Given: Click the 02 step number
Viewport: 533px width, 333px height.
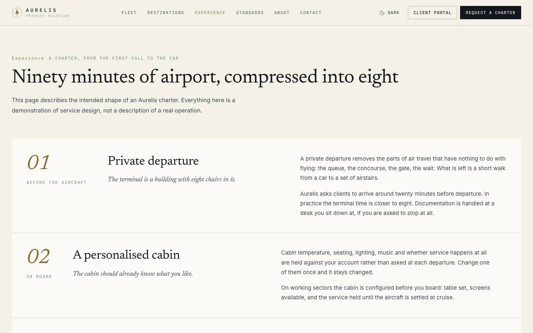Looking at the screenshot, I should (38, 256).
